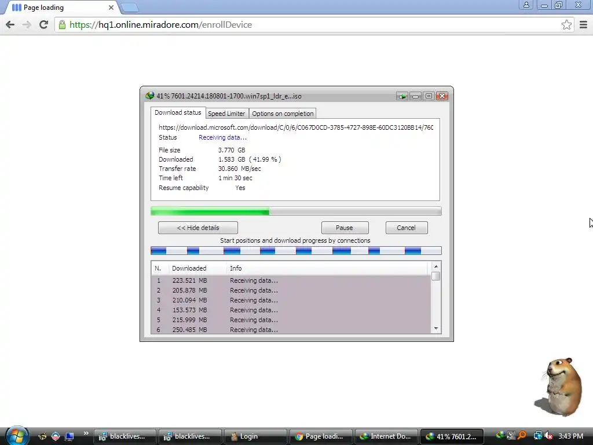Switch to Page loading Chrome taskbar button
The width and height of the screenshot is (593, 445).
[321, 436]
